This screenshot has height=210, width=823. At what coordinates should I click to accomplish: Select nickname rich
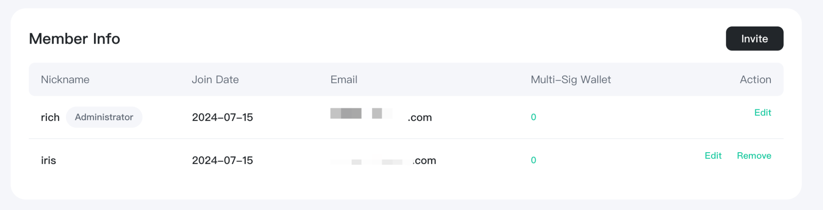click(x=50, y=117)
